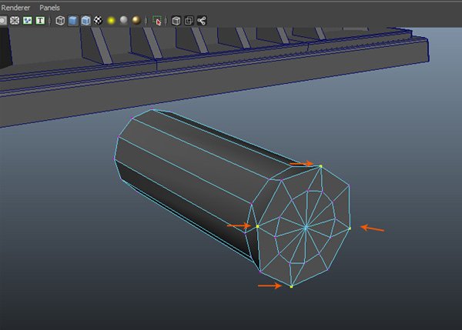Viewport: 462px width, 330px height.
Task: Toggle X-ray dark cube icon
Action: coord(176,21)
